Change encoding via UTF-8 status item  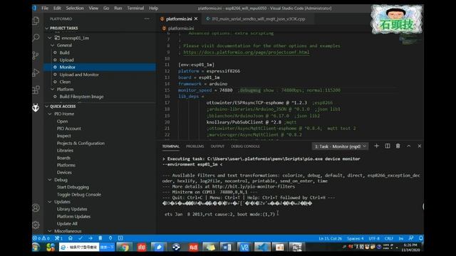[374, 238]
